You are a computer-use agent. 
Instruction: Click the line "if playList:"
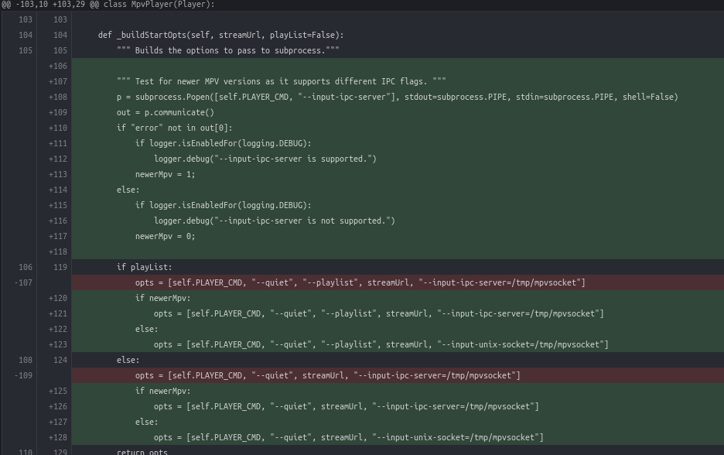click(x=144, y=268)
